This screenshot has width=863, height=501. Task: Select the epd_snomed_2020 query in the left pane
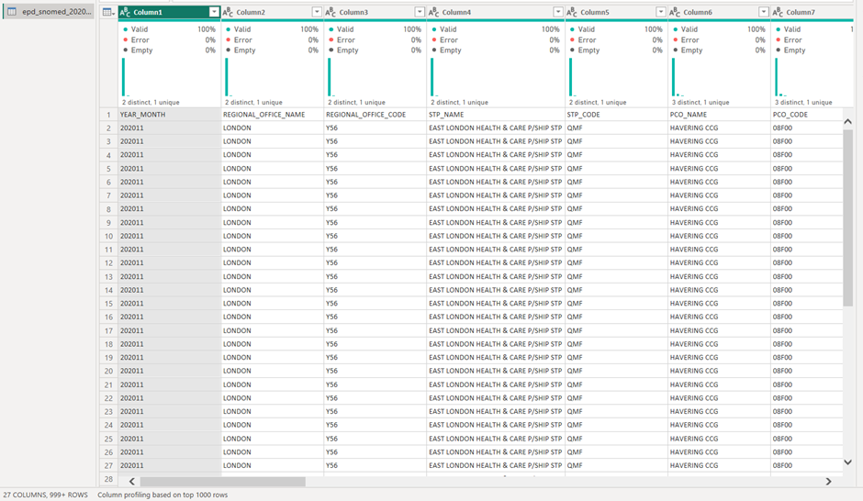(x=50, y=12)
